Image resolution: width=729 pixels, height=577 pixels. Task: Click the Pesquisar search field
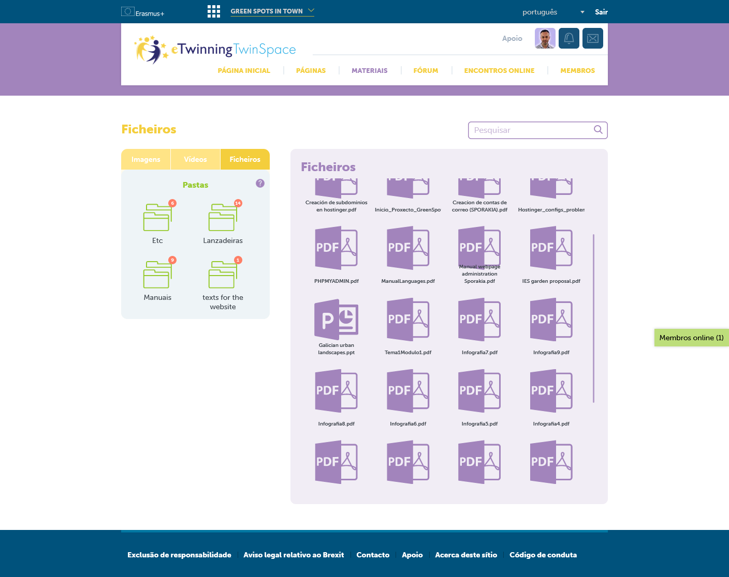point(537,130)
